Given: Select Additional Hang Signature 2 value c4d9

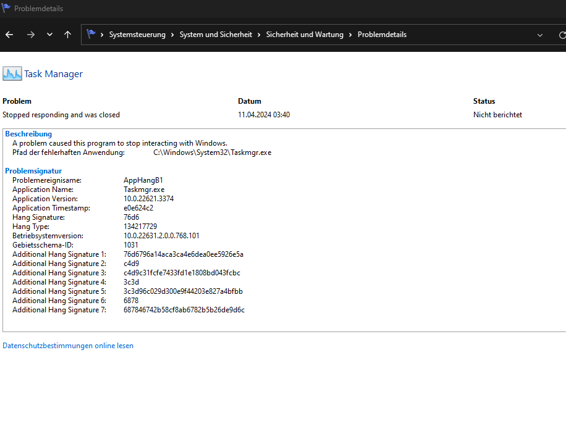Looking at the screenshot, I should point(132,264).
